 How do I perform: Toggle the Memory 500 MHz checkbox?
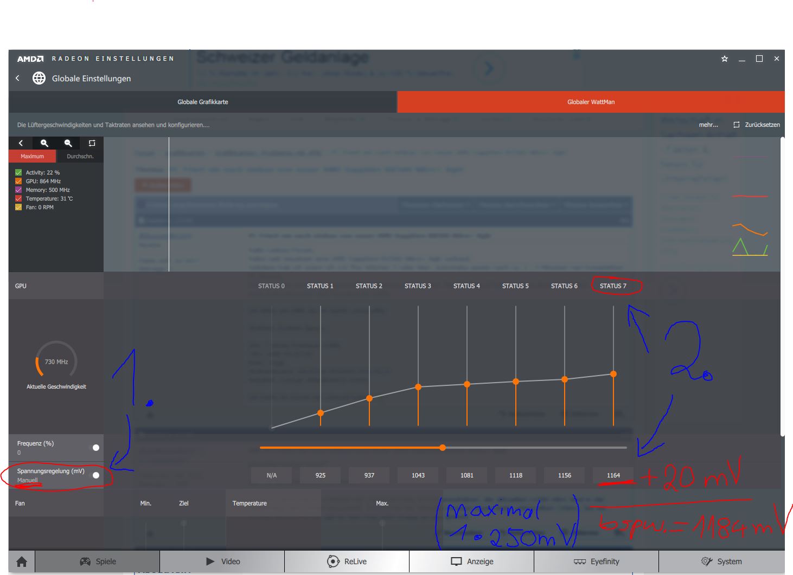tap(18, 190)
